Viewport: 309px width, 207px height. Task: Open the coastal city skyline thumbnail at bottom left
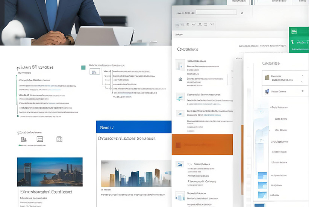click(50, 172)
